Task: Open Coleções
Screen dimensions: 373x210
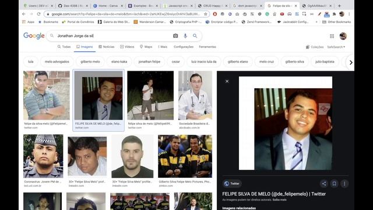Action: [x=315, y=47]
